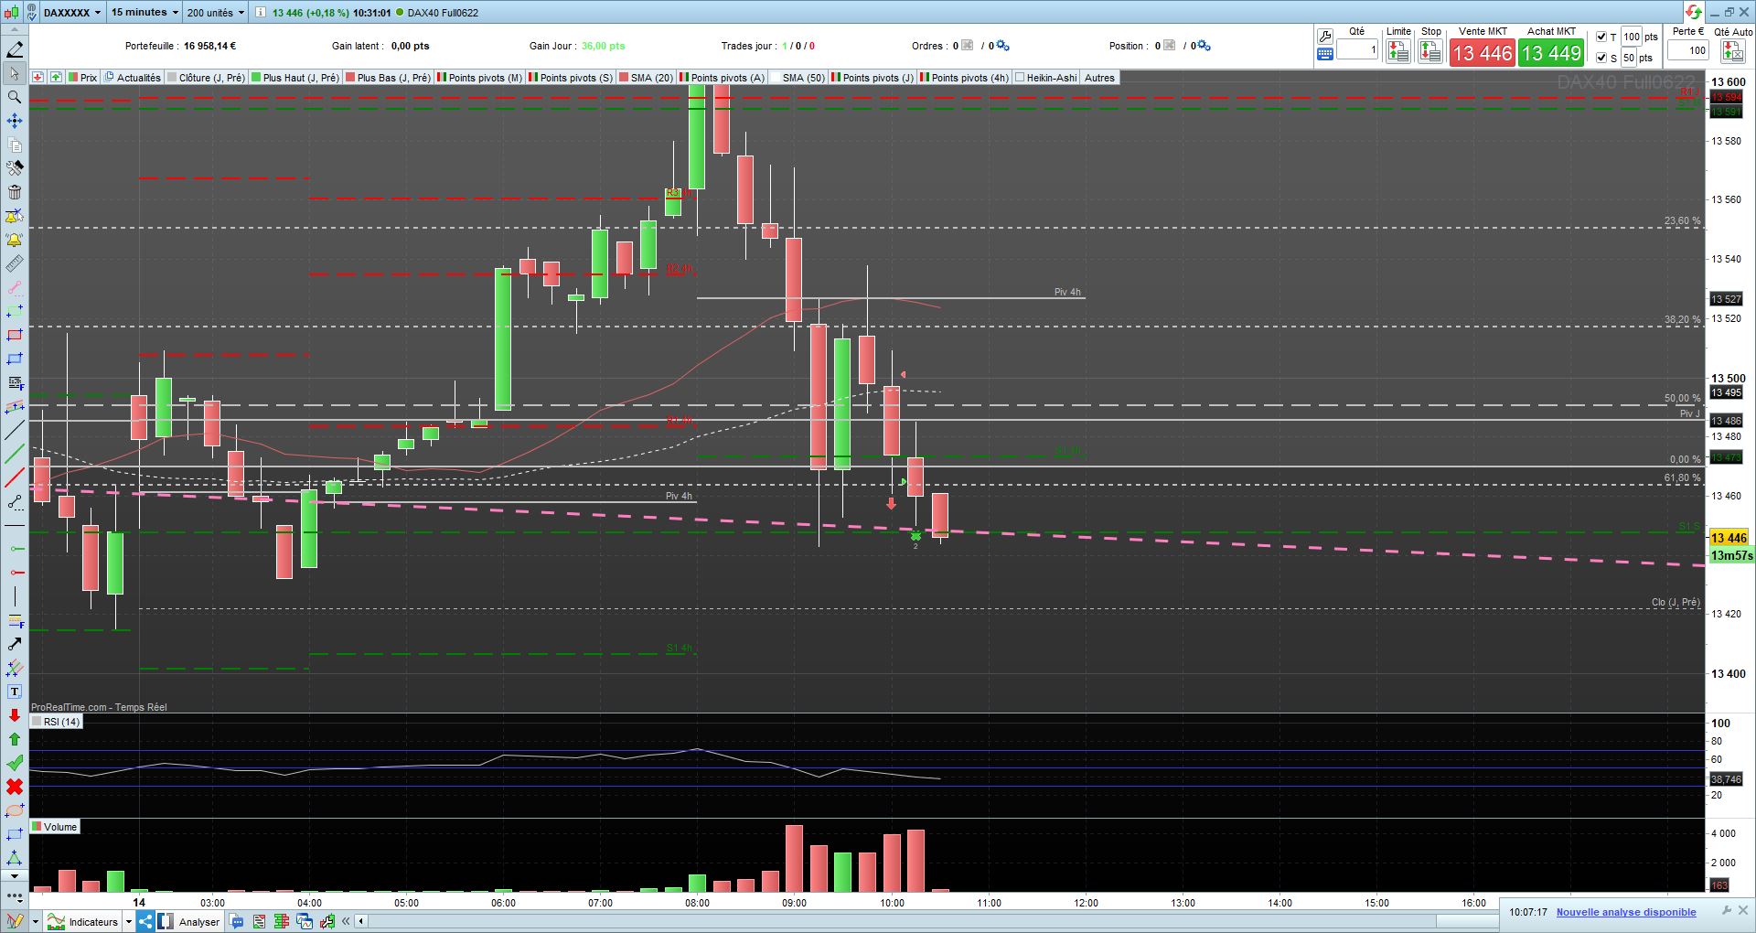Toggle the S stop checkbox
The image size is (1756, 933).
[x=1601, y=58]
